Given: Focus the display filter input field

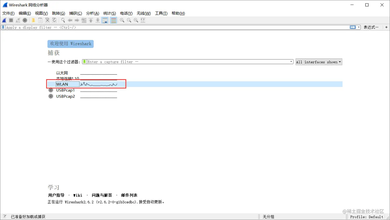Looking at the screenshot, I should [177, 27].
